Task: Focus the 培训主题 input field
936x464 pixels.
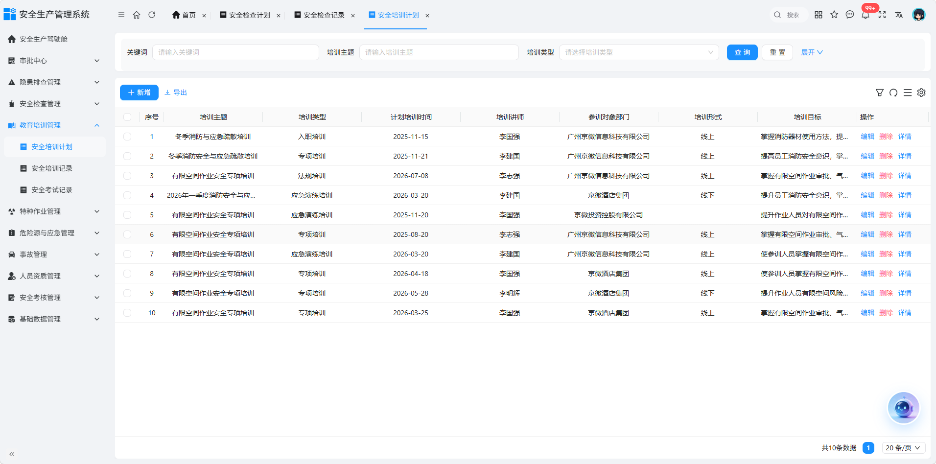Action: coord(439,52)
